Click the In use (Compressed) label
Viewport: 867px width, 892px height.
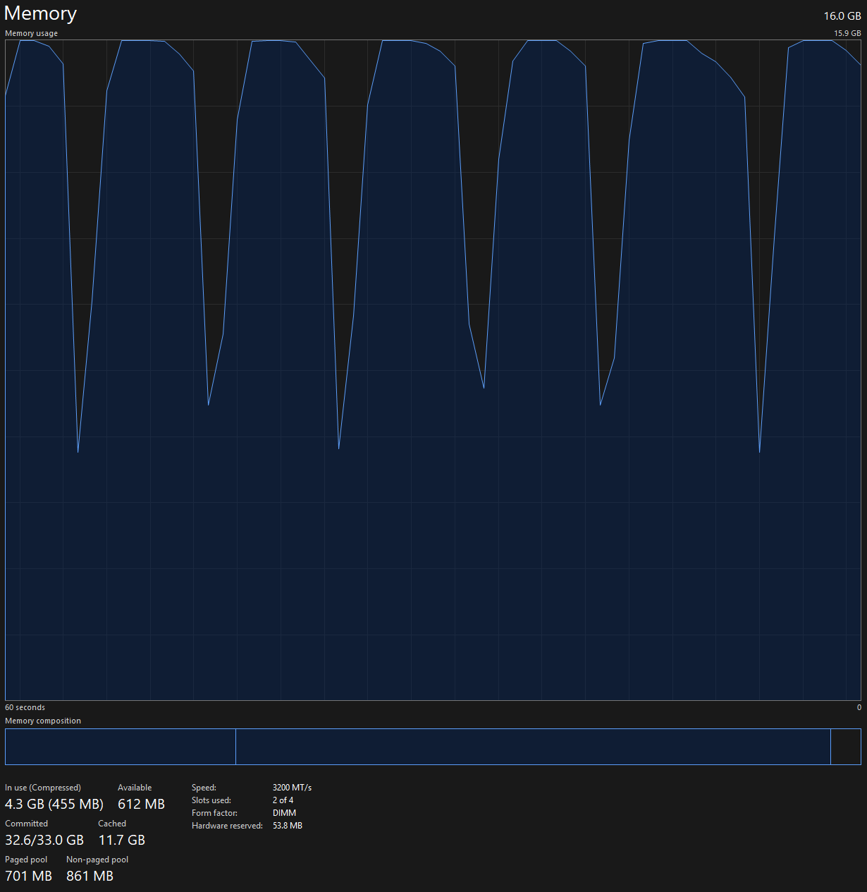(x=43, y=788)
